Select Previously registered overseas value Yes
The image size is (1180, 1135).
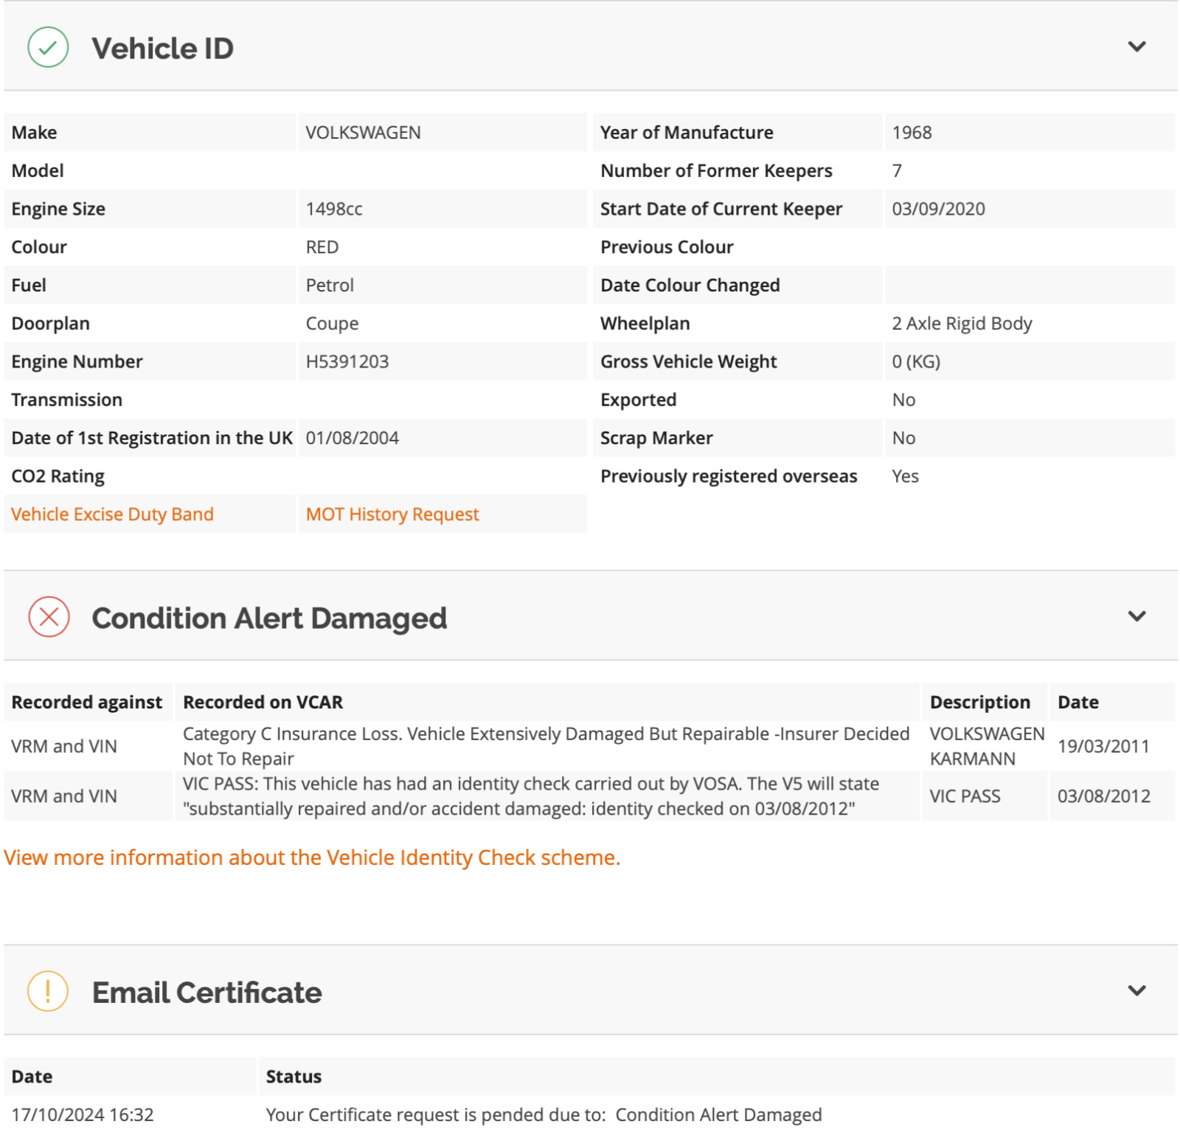click(905, 477)
